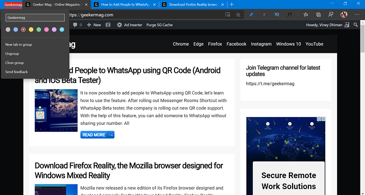Click the vertical page scrollbar thumb

point(363,38)
